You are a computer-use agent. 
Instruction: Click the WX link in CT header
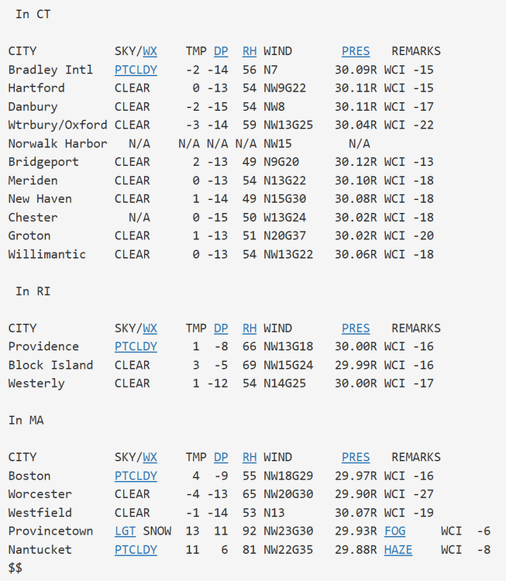pyautogui.click(x=150, y=51)
